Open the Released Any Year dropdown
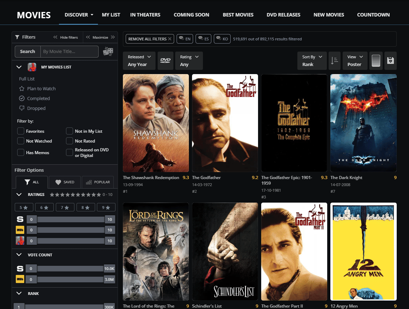Image resolution: width=409 pixels, height=309 pixels. (139, 60)
